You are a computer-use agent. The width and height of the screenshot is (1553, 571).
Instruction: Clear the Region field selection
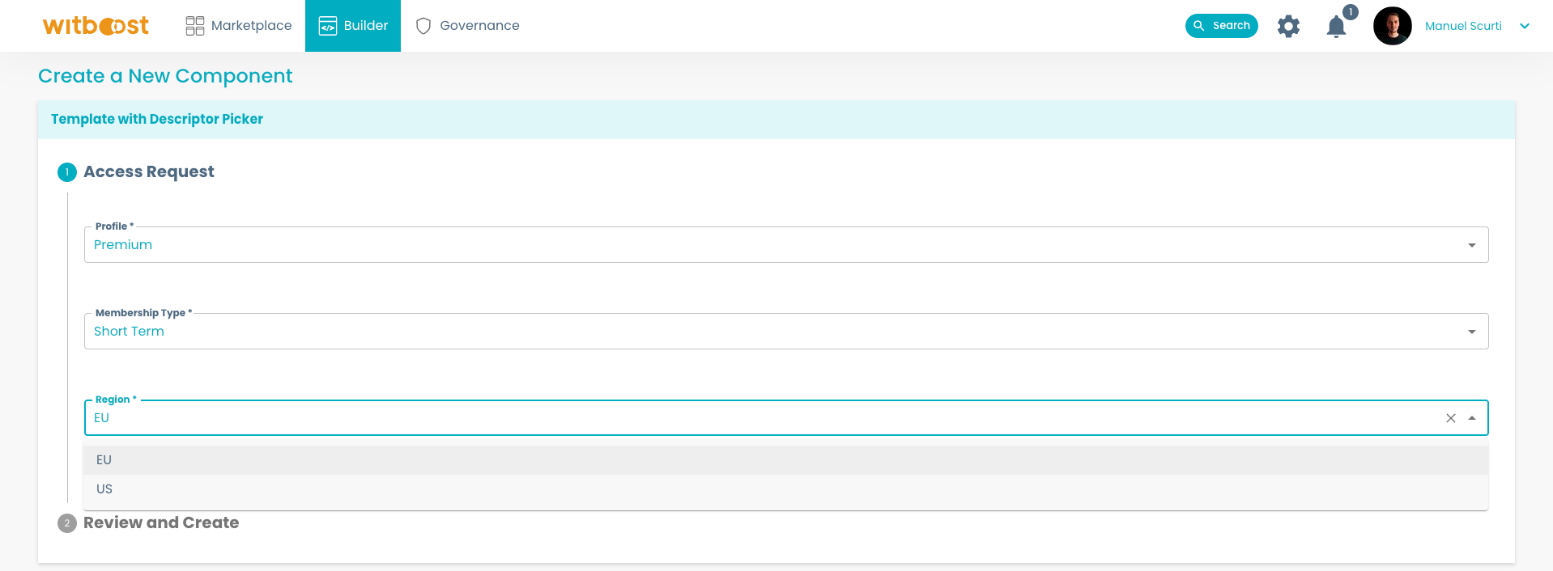[1450, 418]
